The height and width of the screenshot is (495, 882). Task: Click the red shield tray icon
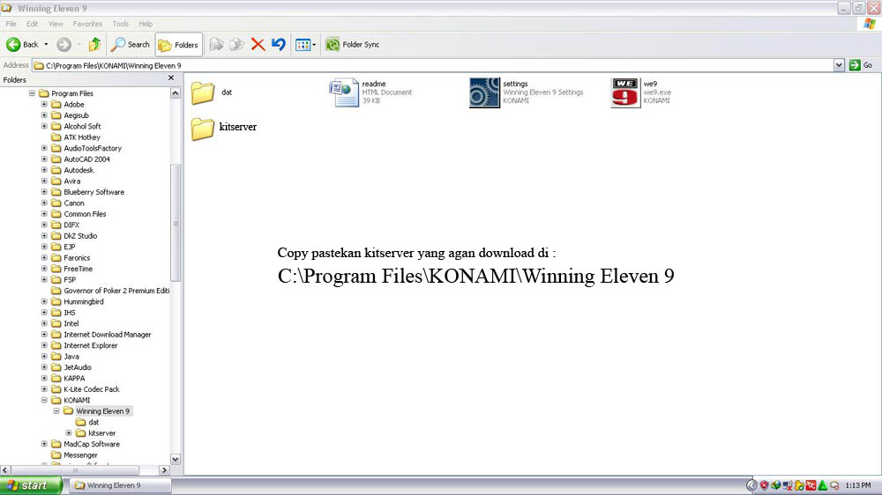click(x=763, y=485)
